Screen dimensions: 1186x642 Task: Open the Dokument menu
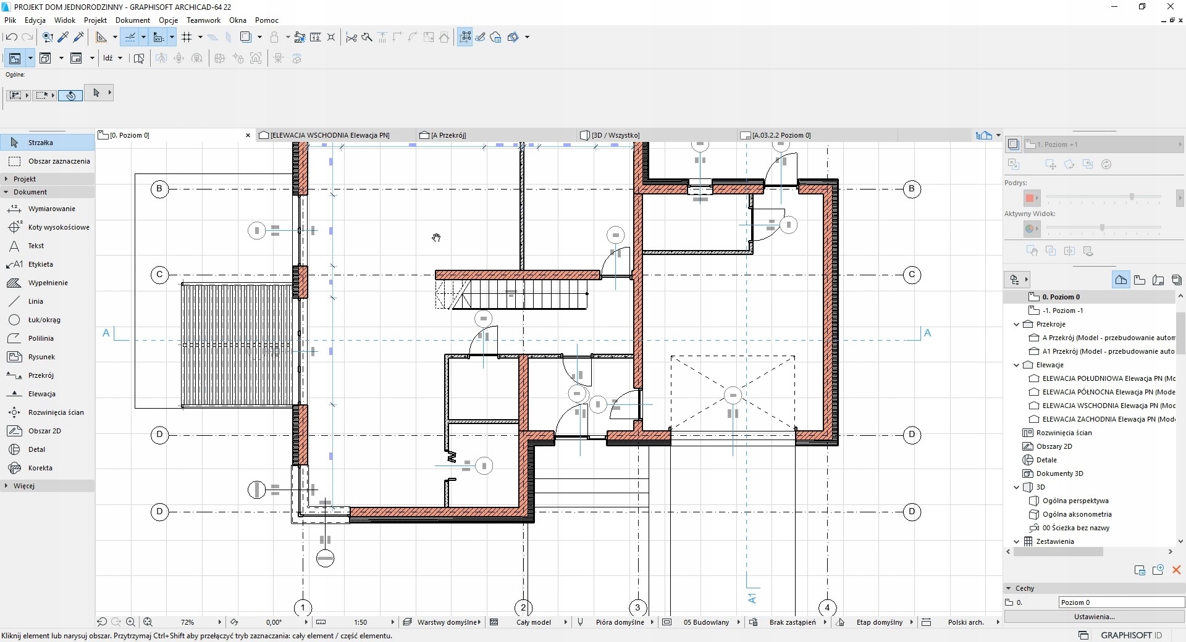tap(132, 20)
